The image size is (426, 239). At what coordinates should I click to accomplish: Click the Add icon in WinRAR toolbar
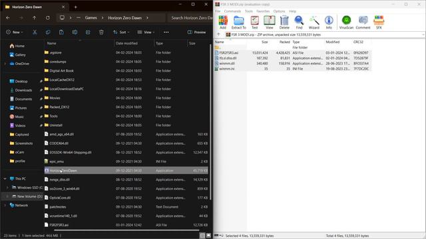pyautogui.click(x=223, y=22)
